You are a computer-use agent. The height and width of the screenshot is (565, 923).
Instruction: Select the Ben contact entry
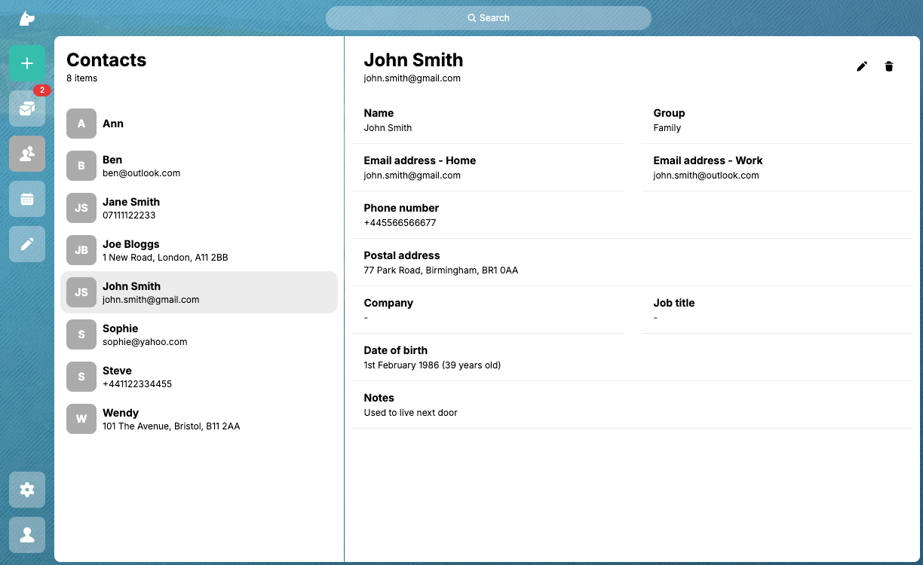point(199,166)
